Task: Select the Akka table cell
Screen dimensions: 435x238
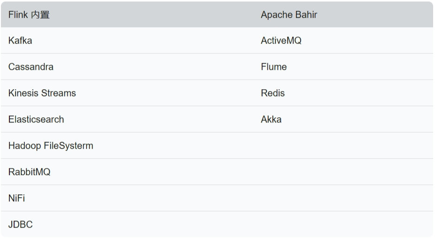Action: (x=271, y=120)
